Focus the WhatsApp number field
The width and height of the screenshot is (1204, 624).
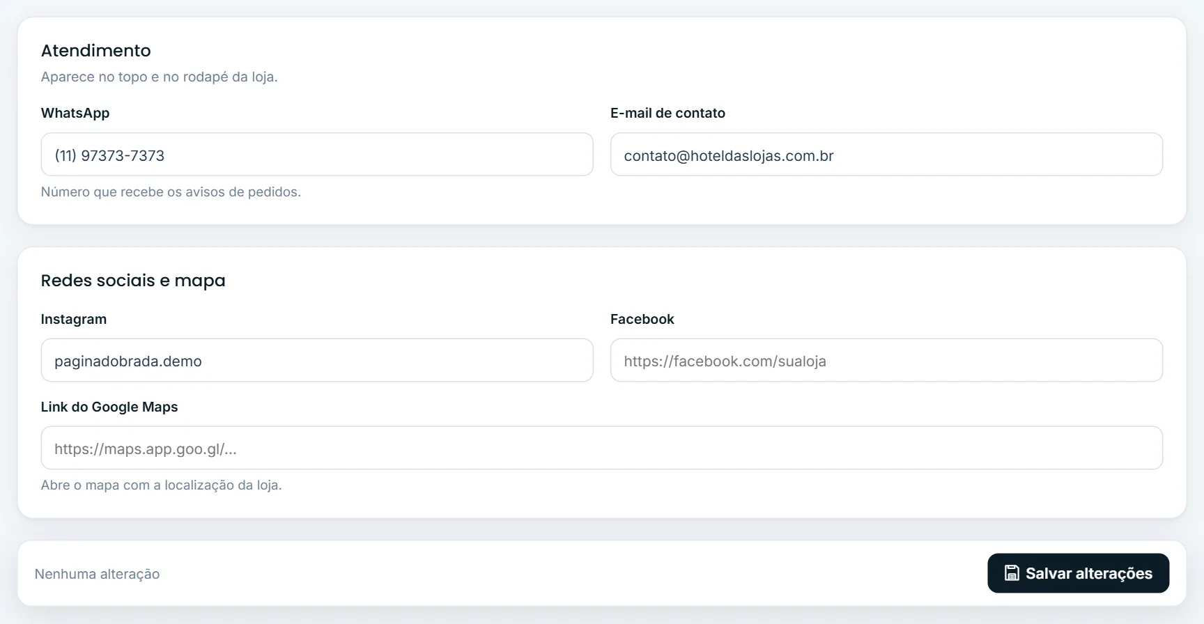317,155
